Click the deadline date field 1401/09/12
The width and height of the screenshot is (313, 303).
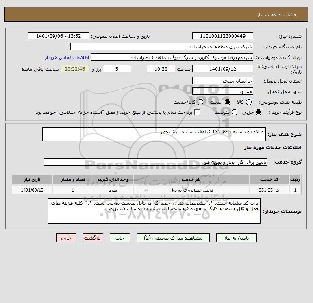223,69
